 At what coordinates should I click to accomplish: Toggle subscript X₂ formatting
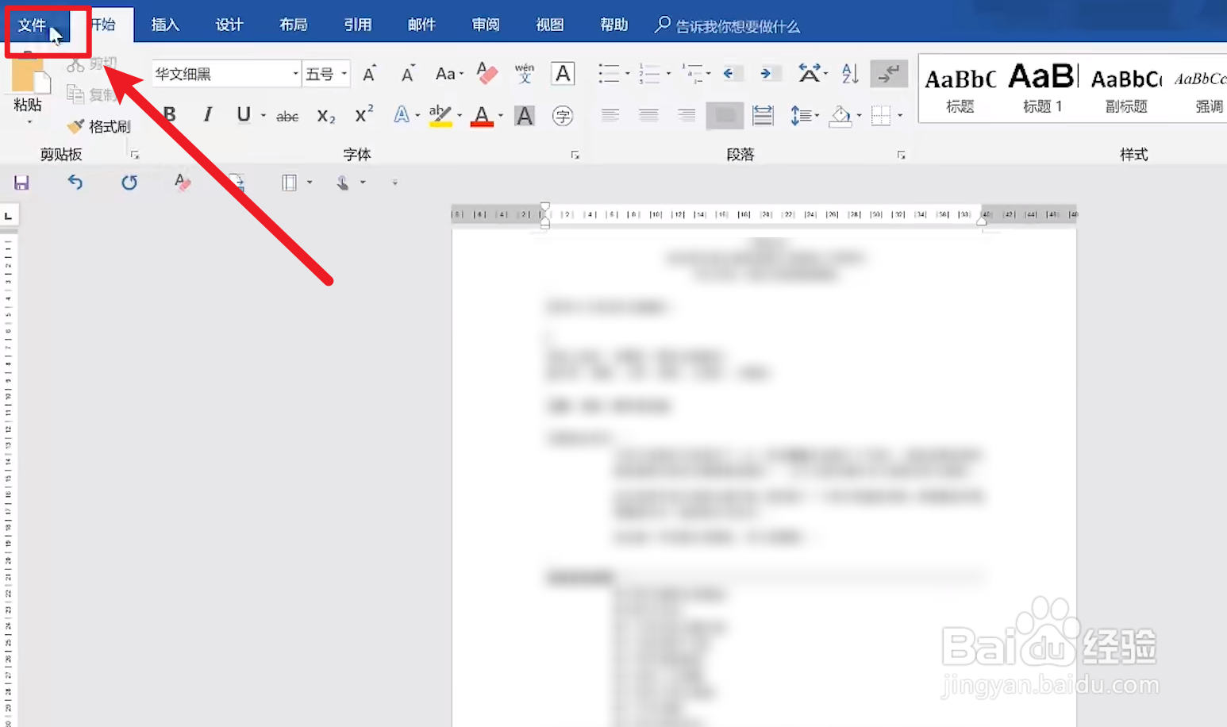tap(326, 116)
